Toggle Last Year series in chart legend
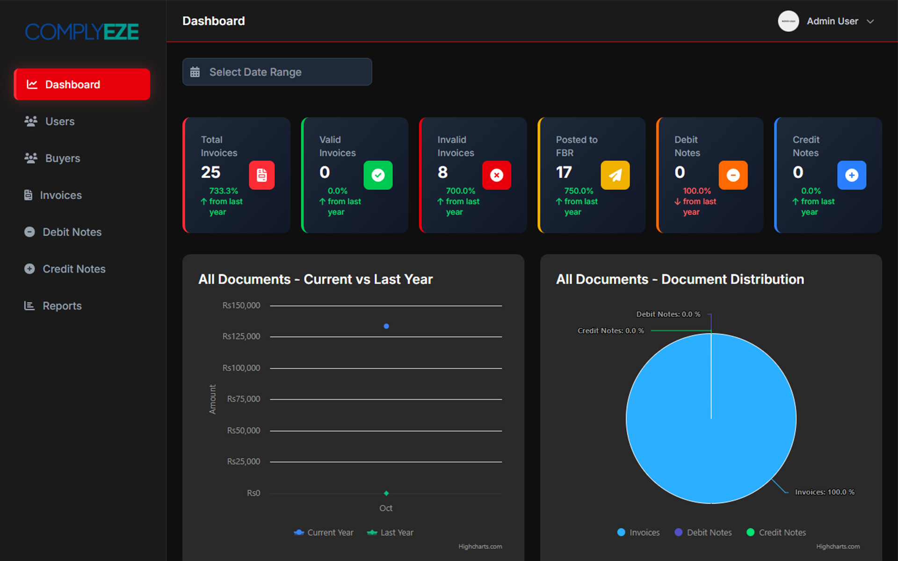 click(391, 532)
